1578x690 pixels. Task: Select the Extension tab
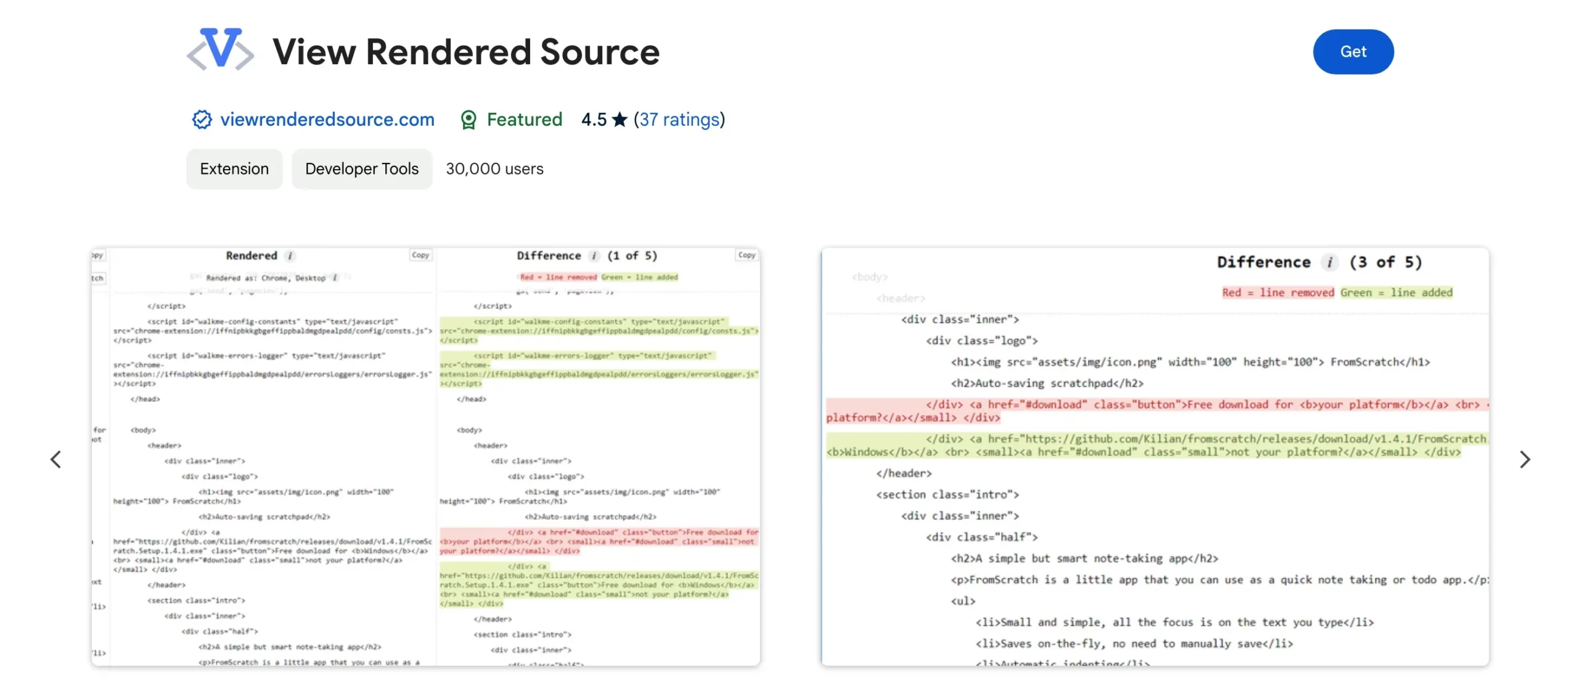[x=234, y=168]
